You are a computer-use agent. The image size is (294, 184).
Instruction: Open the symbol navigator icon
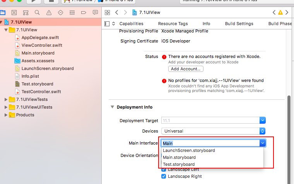[26, 13]
